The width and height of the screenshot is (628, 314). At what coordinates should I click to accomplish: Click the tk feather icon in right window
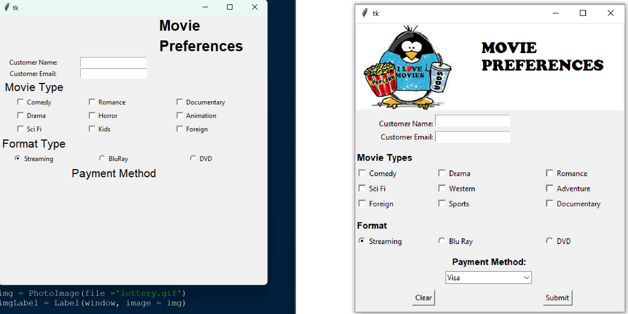pos(365,13)
